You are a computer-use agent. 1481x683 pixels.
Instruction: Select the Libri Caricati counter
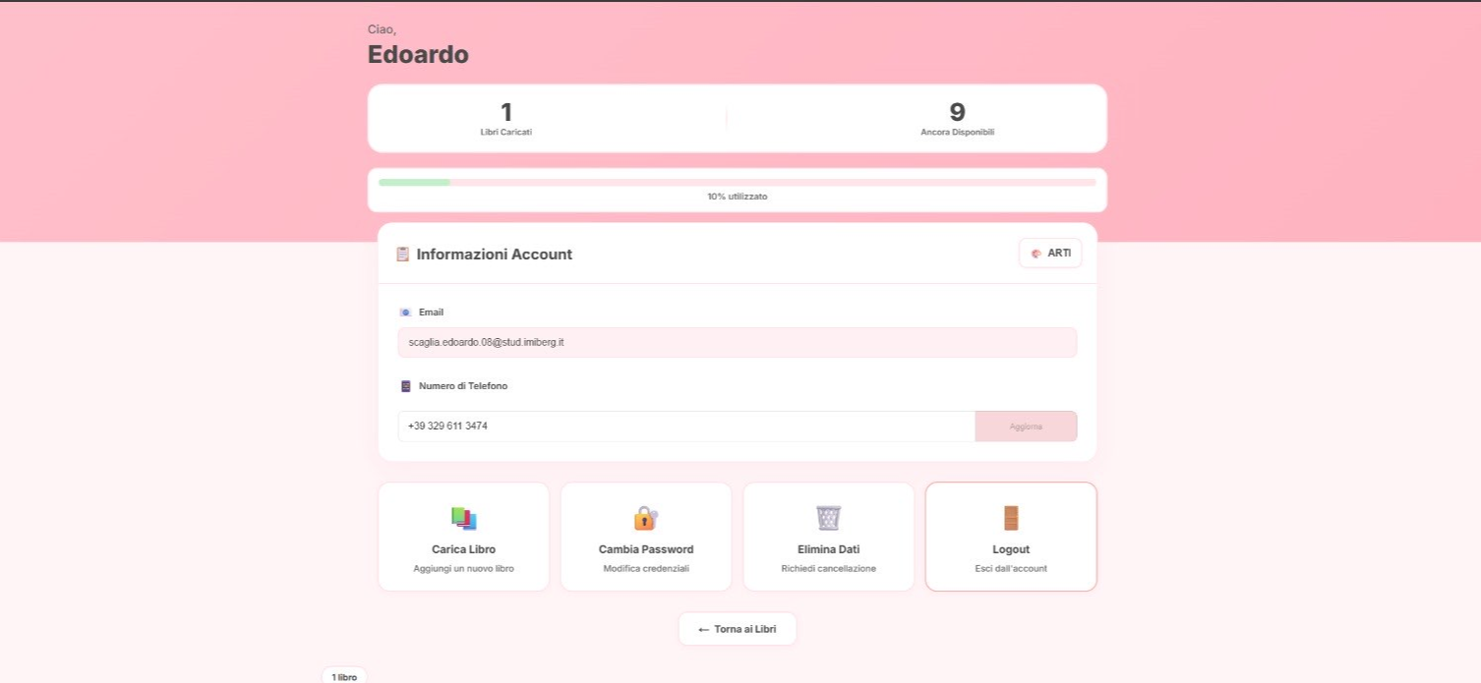pos(505,119)
